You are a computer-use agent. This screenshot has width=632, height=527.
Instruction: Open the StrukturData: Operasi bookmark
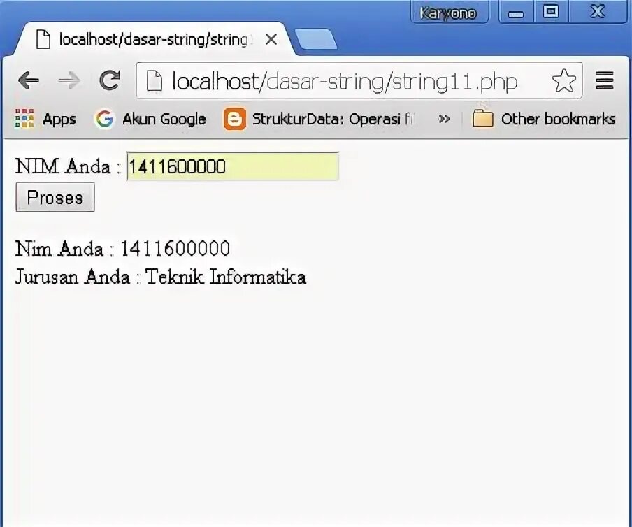(319, 119)
